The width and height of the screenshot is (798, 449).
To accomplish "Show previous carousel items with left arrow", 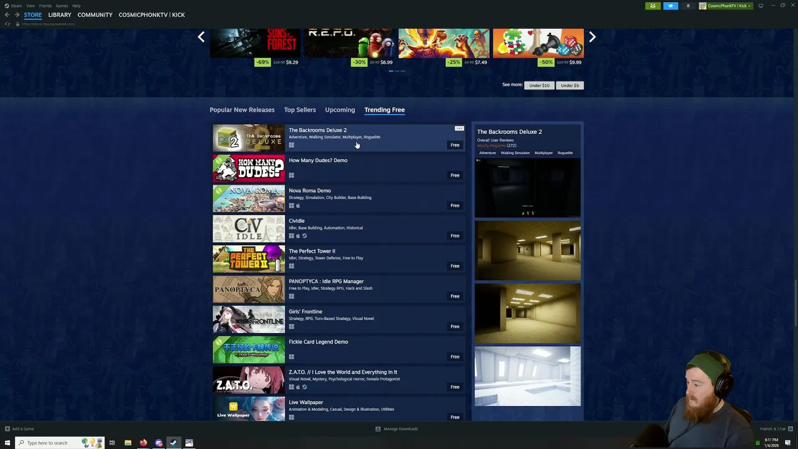I will (201, 37).
